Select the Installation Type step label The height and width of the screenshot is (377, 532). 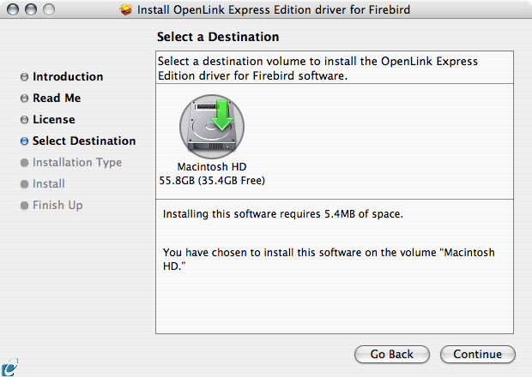[x=76, y=163]
